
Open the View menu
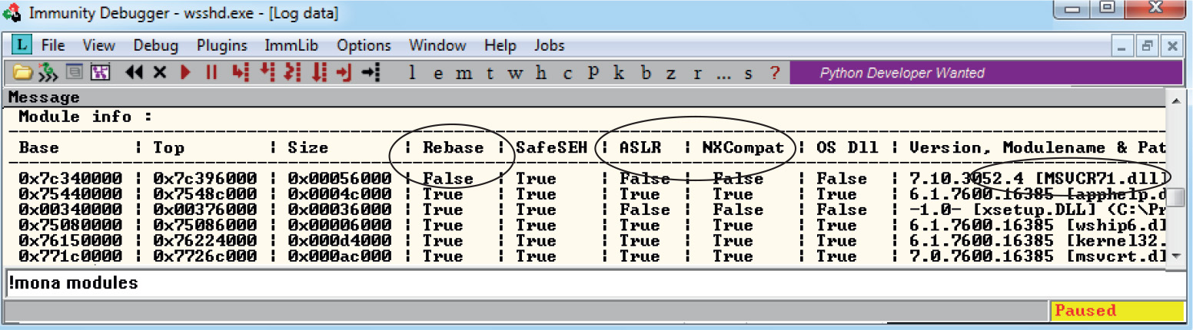pos(98,45)
